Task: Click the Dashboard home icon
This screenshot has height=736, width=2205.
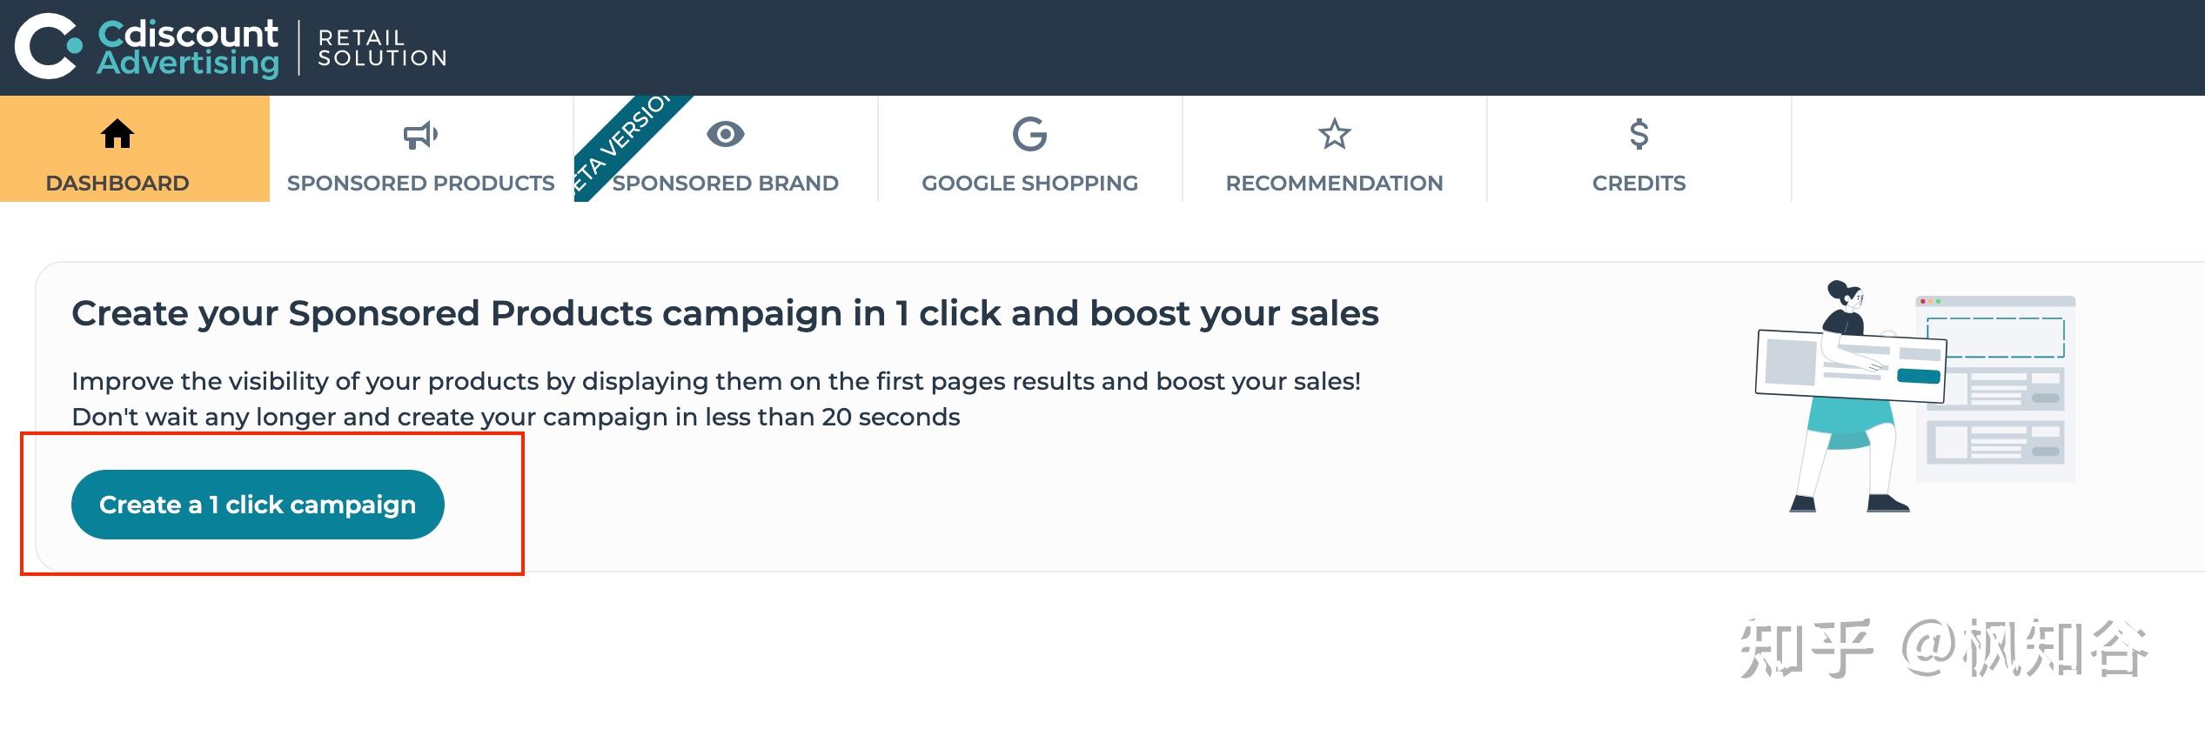Action: click(x=117, y=134)
